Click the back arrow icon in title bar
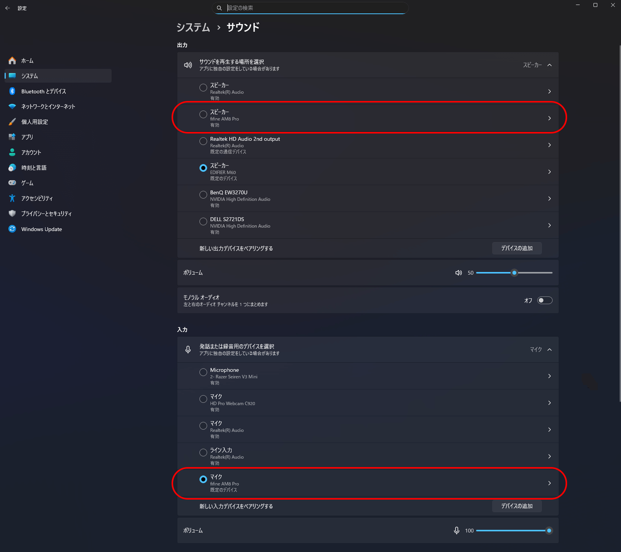Image resolution: width=621 pixels, height=552 pixels. point(8,8)
